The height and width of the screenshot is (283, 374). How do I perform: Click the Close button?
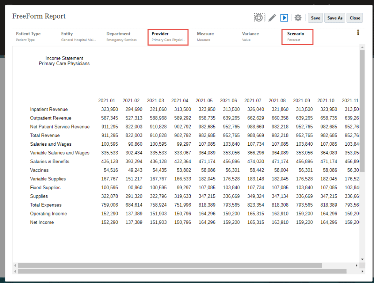click(x=355, y=18)
